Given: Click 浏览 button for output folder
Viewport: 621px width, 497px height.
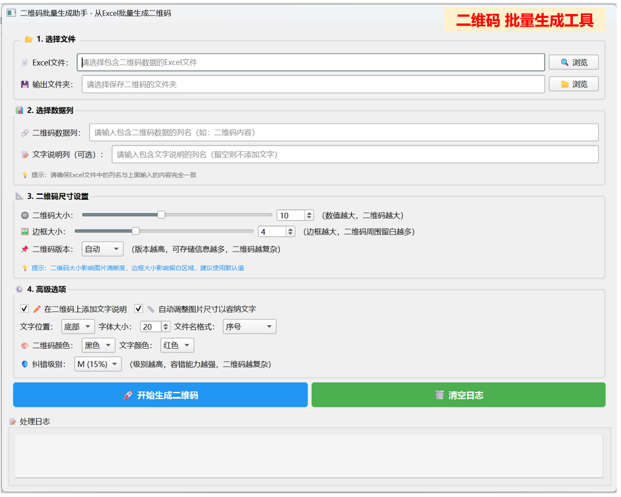Looking at the screenshot, I should tap(573, 84).
